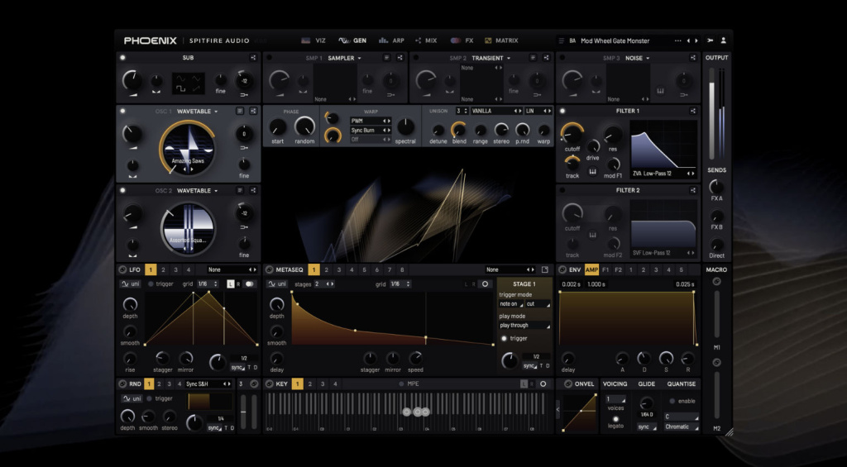Enable the SMP 2 Transient power button
This screenshot has height=467, width=847.
tap(416, 58)
